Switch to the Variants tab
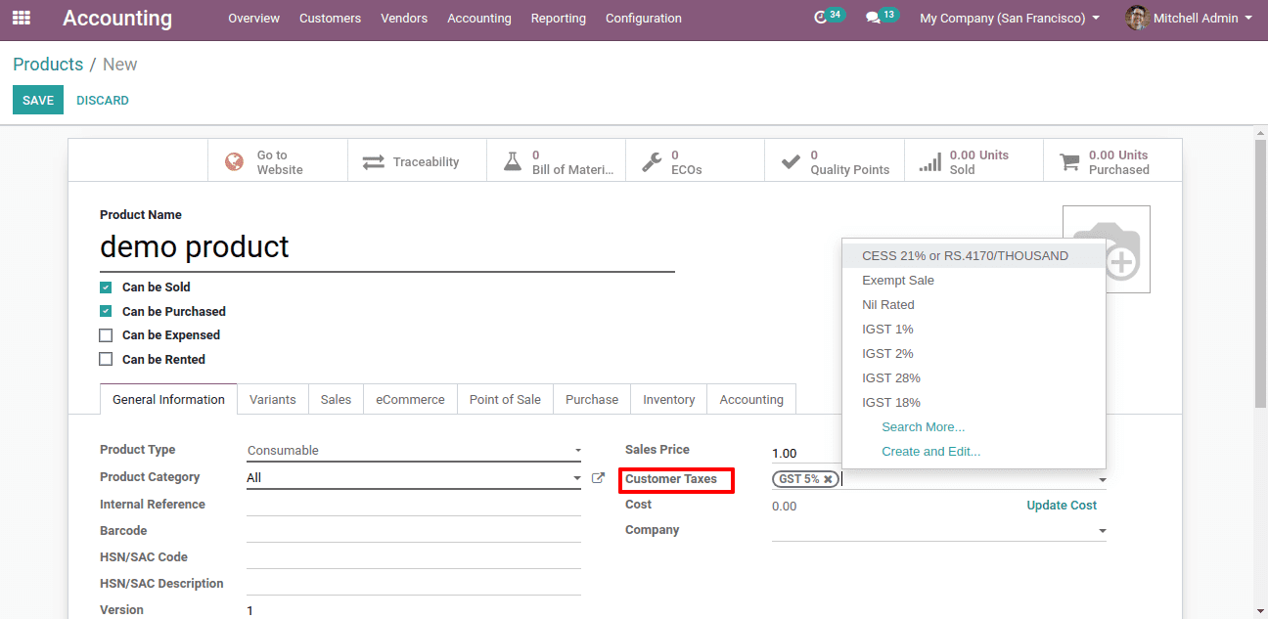 [x=273, y=399]
